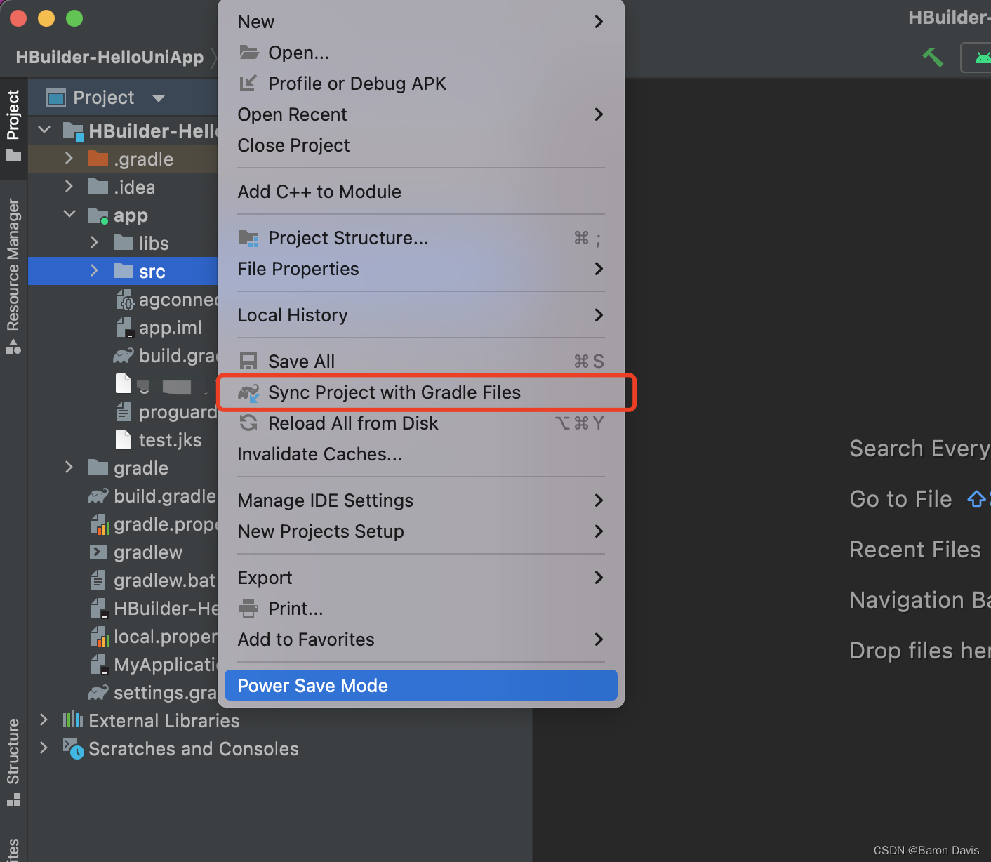The image size is (991, 862).
Task: Click HBuilder-HelloUniApp breadcrumb
Action: tap(109, 57)
